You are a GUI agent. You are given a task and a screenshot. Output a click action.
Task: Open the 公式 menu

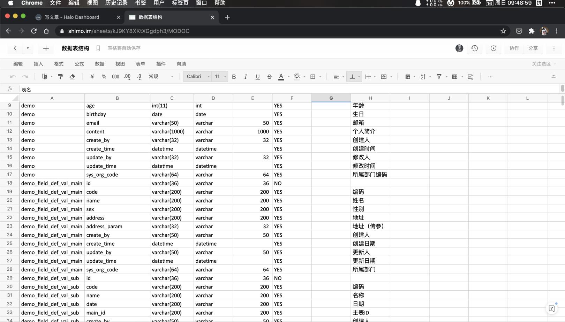tap(79, 64)
